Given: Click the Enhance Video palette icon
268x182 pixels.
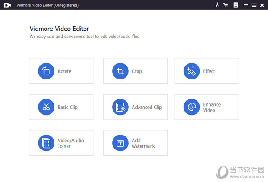Looking at the screenshot, I should tap(192, 107).
